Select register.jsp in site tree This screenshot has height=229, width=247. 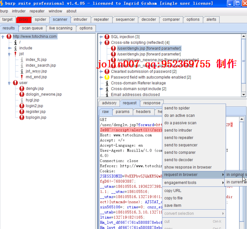pos(36,112)
